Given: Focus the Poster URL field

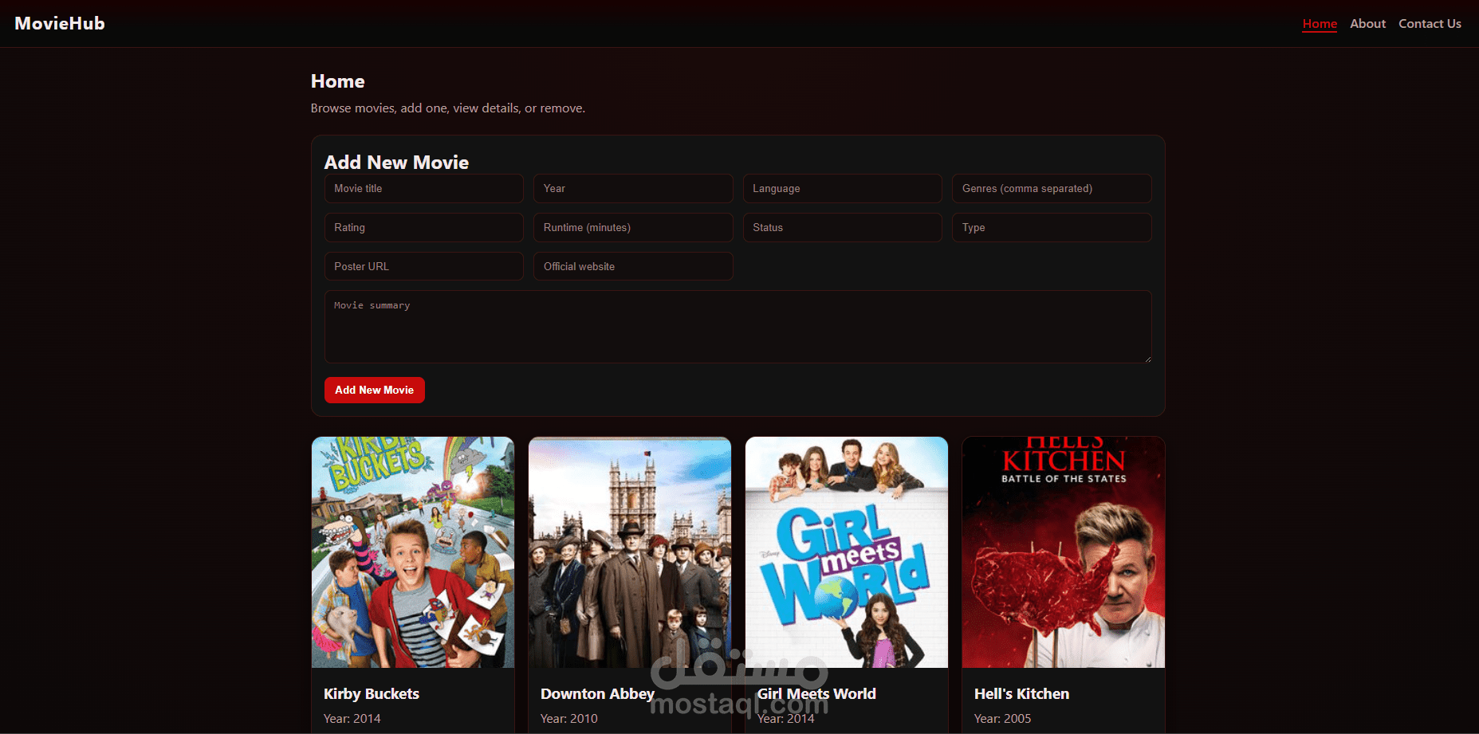Looking at the screenshot, I should [424, 266].
